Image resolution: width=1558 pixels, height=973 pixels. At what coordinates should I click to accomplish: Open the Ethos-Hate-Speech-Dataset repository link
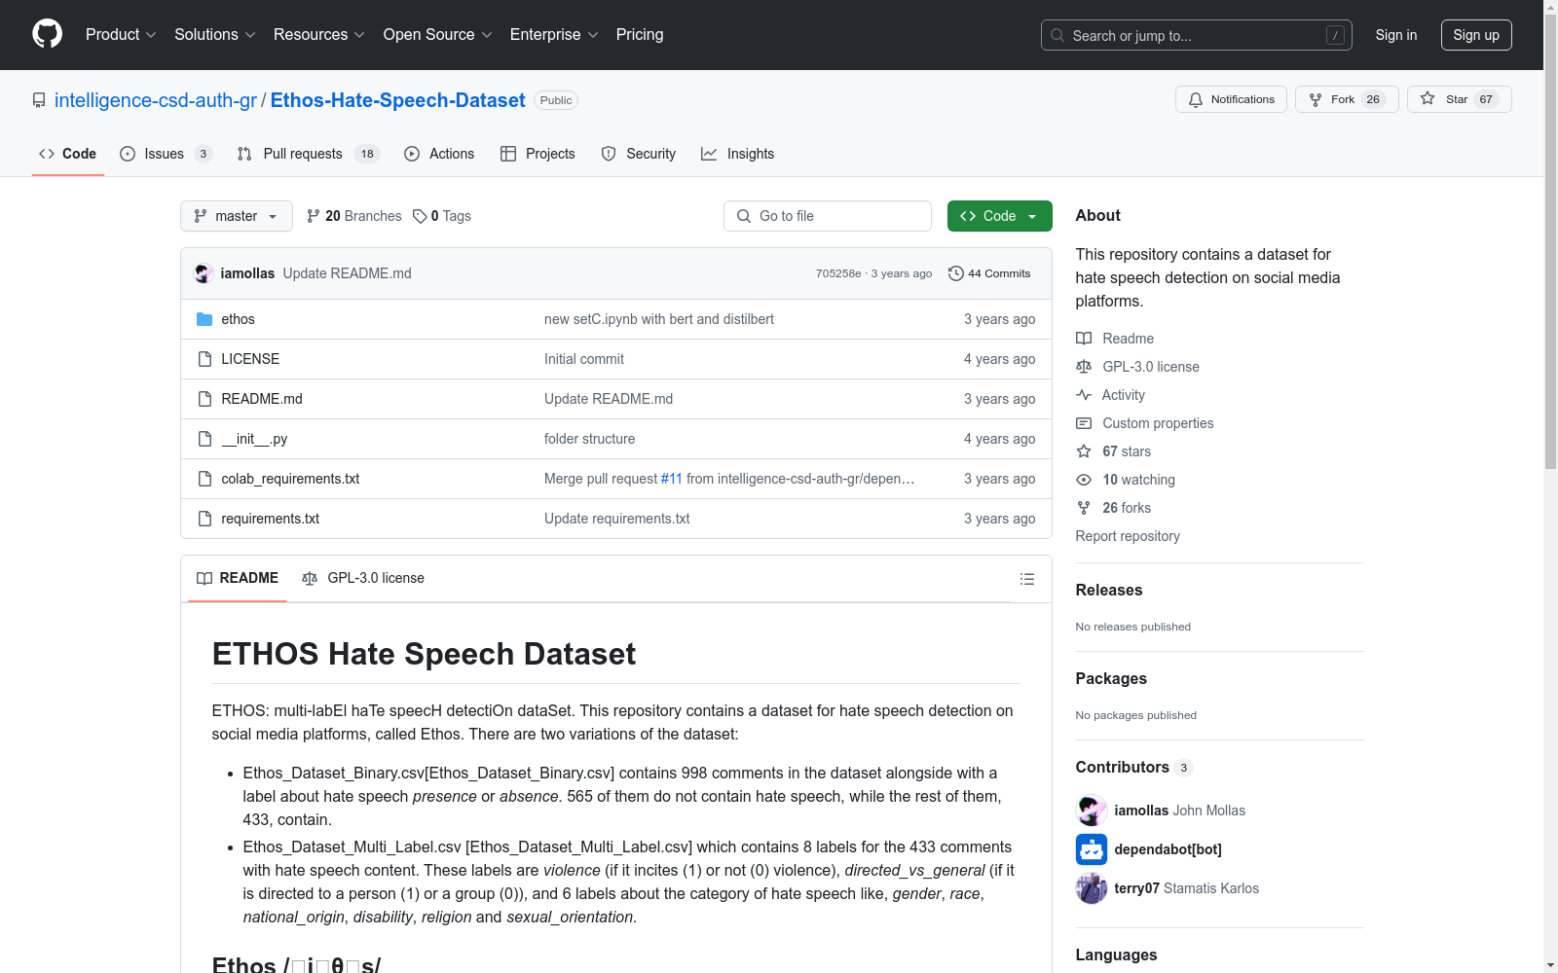click(x=398, y=100)
